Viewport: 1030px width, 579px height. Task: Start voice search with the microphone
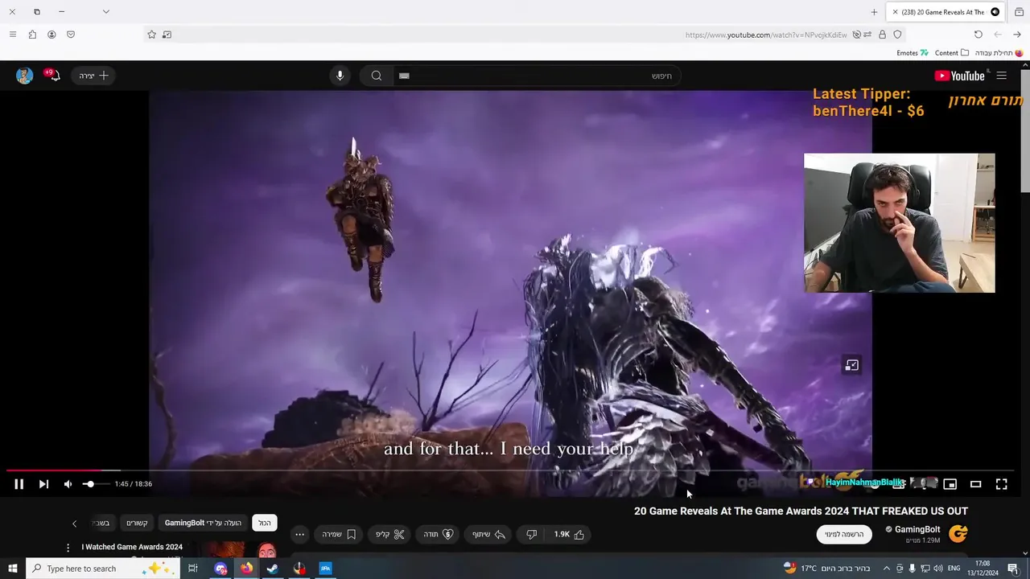(340, 76)
